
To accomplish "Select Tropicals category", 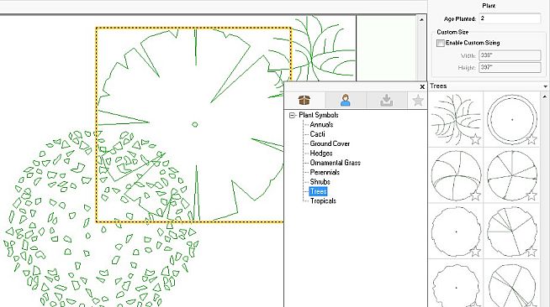I will [x=323, y=200].
